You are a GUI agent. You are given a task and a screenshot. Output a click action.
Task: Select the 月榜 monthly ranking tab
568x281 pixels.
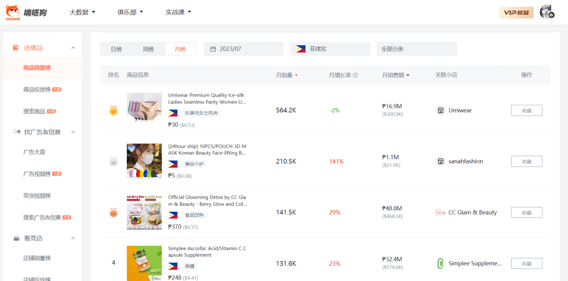[x=180, y=49]
